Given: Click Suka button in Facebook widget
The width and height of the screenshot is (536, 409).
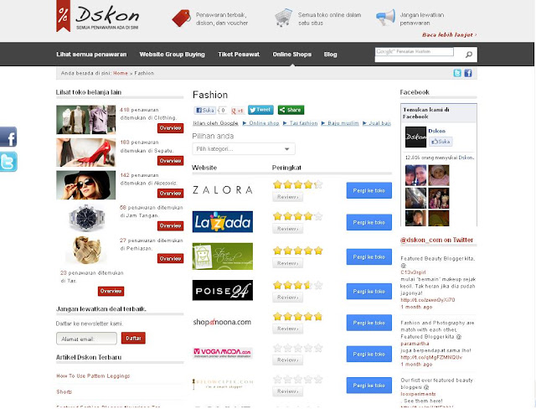Looking at the screenshot, I should [x=441, y=142].
